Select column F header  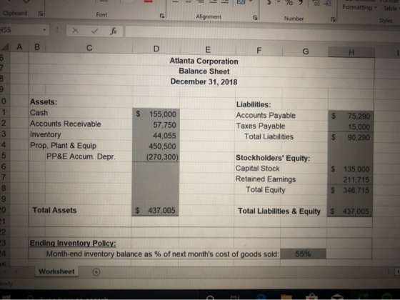pyautogui.click(x=259, y=51)
